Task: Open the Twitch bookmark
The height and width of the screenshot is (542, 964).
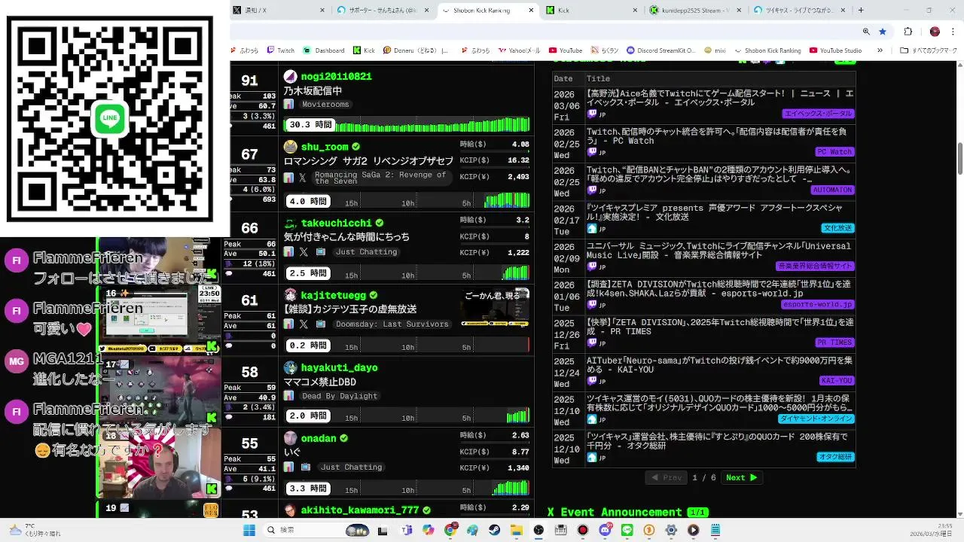Action: [280, 50]
